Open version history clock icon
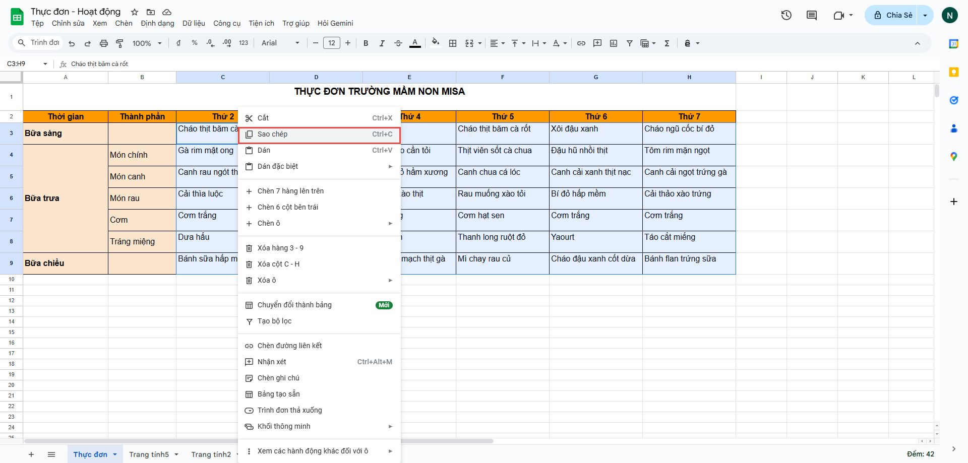This screenshot has height=463, width=968. click(x=786, y=15)
